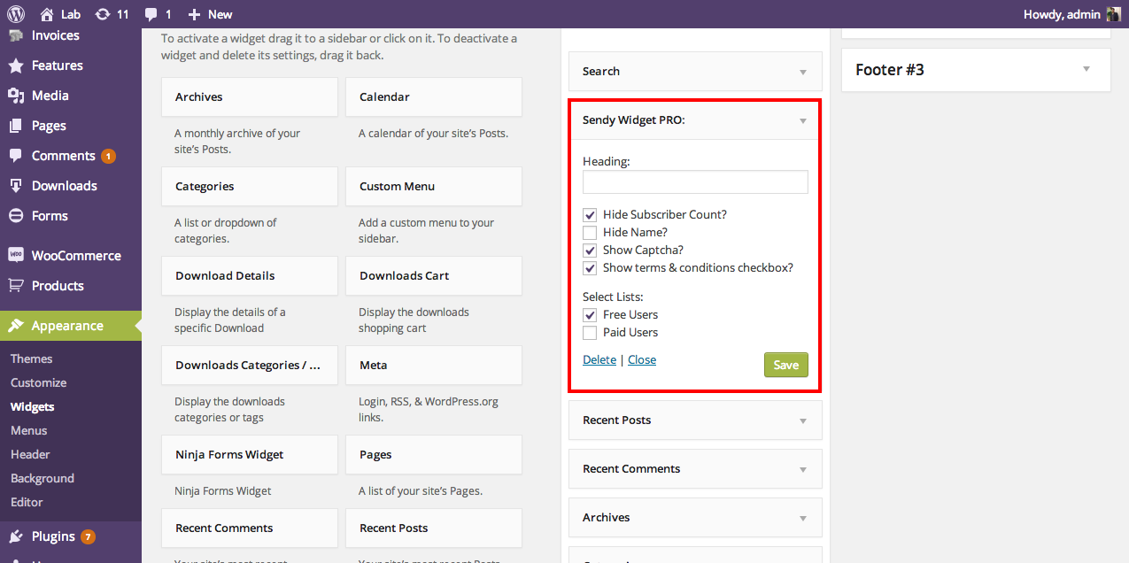Go to Customize in Appearance submenu
Image resolution: width=1129 pixels, height=563 pixels.
(x=39, y=382)
